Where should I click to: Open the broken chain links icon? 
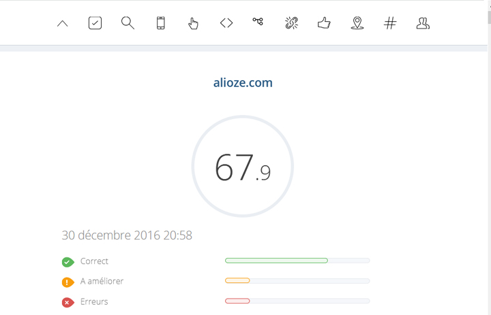292,23
